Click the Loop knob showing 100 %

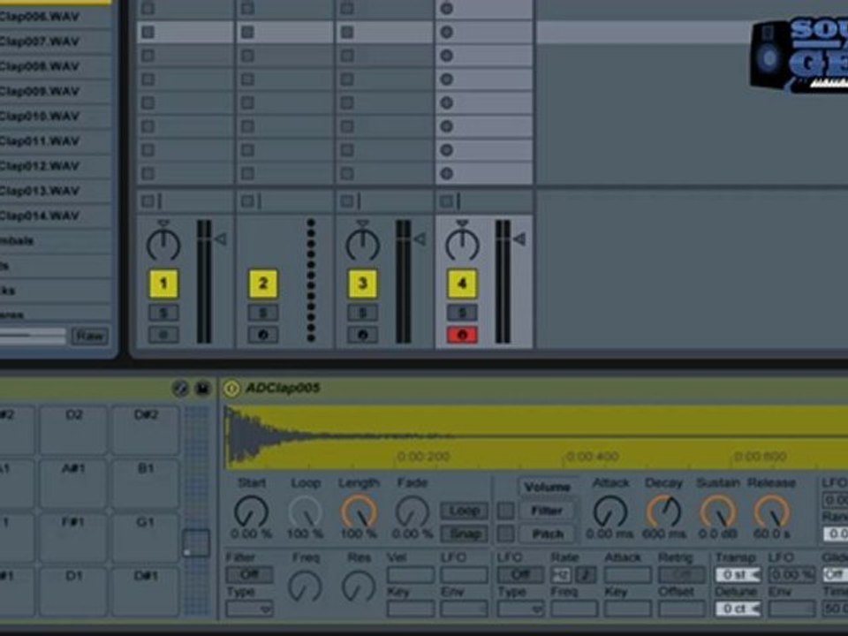point(305,511)
